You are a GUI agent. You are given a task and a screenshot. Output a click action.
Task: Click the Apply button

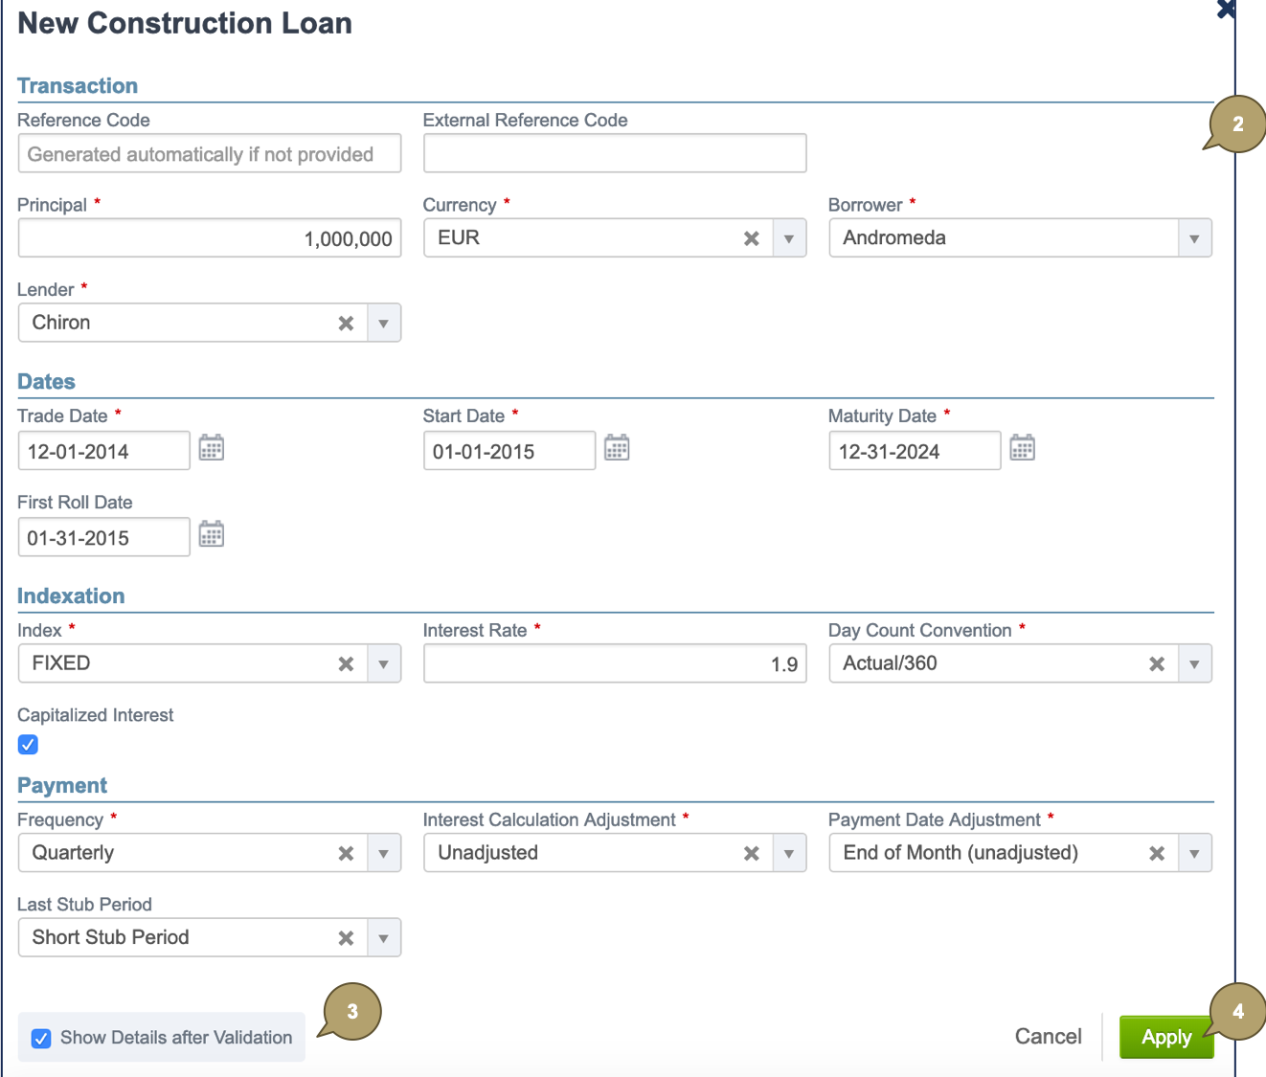point(1166,1036)
